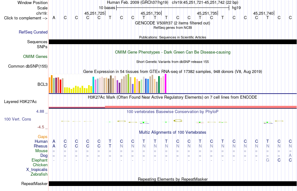The image size is (297, 191).
Task: Click the tallest PhyloP conservation peak
Action: 178,121
